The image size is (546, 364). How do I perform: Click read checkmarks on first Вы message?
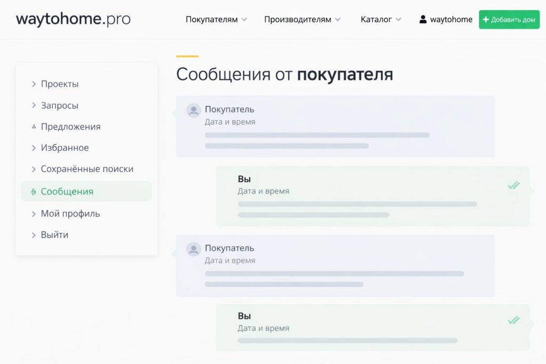[513, 185]
